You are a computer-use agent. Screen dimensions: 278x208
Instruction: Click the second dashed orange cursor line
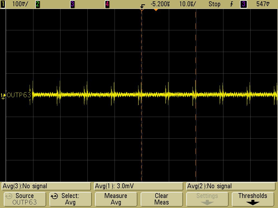pos(196,96)
